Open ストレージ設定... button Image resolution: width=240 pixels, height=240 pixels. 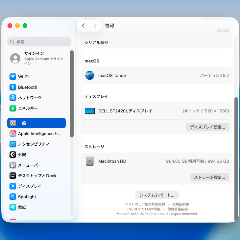click(x=209, y=177)
